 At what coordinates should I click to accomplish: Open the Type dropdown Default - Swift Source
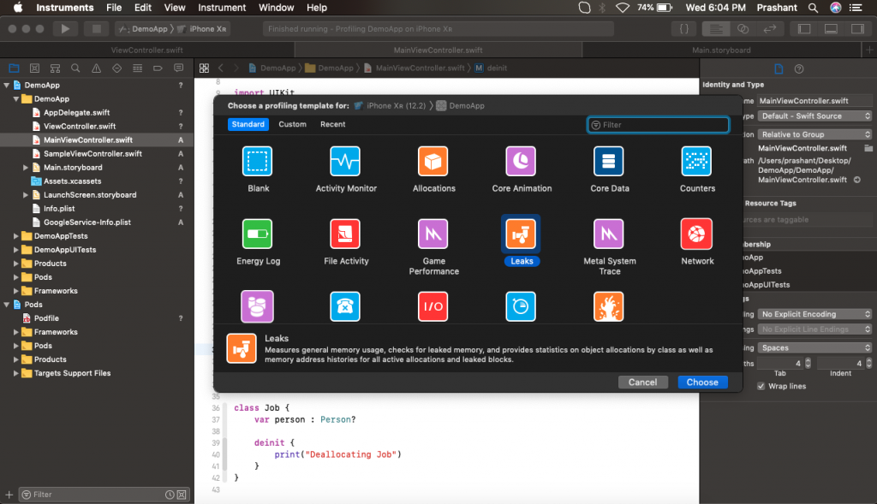(x=814, y=116)
